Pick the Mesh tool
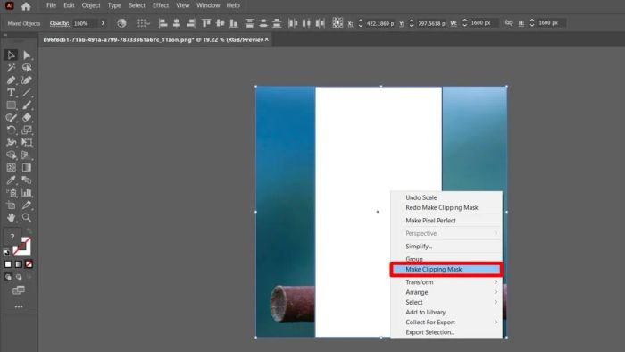This screenshot has height=352, width=625. point(11,167)
